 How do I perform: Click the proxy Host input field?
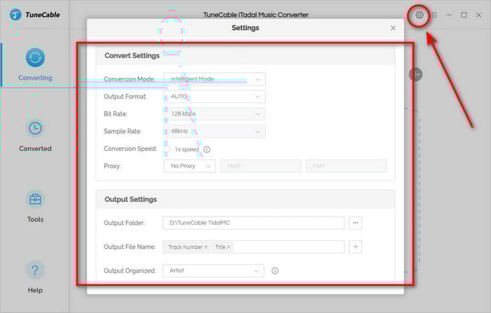(x=261, y=166)
